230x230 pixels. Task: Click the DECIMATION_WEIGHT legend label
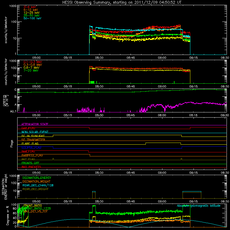pos(37,181)
